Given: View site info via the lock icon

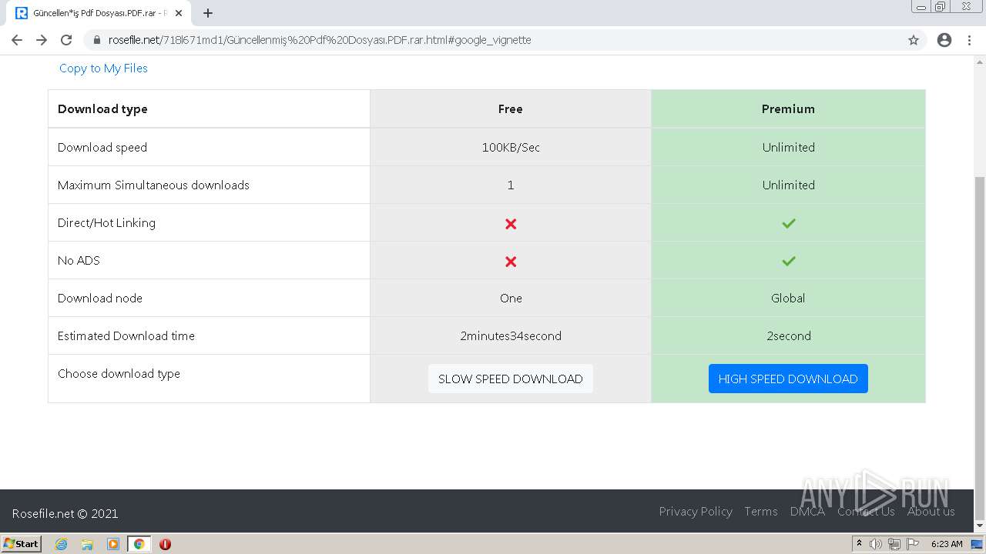Looking at the screenshot, I should tap(97, 40).
